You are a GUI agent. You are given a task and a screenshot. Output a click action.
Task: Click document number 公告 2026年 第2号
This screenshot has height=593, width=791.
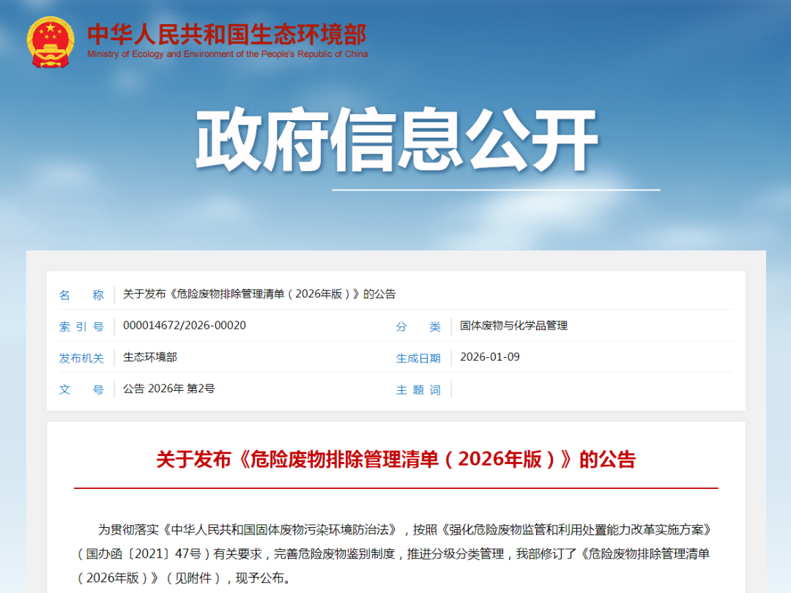click(x=169, y=389)
